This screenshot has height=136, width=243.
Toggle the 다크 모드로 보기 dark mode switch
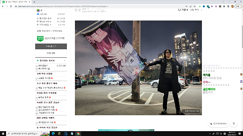[218, 124]
